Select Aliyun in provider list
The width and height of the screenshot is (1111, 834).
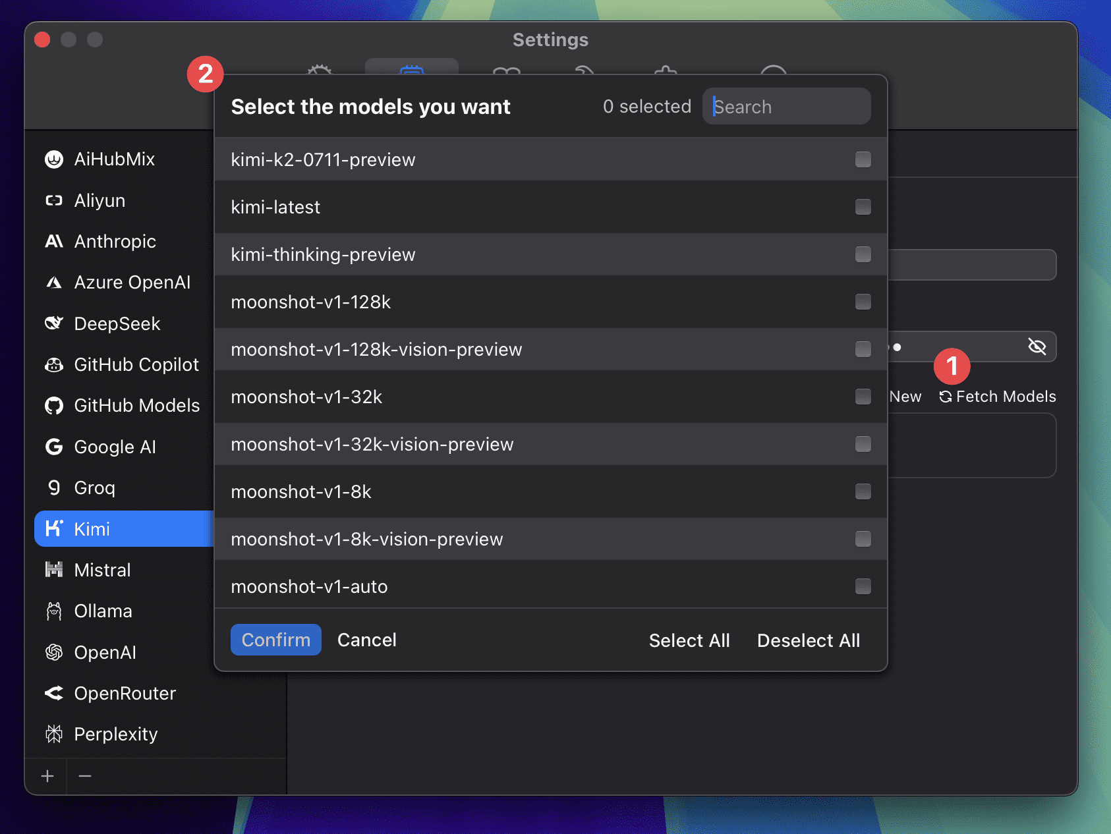coord(124,200)
